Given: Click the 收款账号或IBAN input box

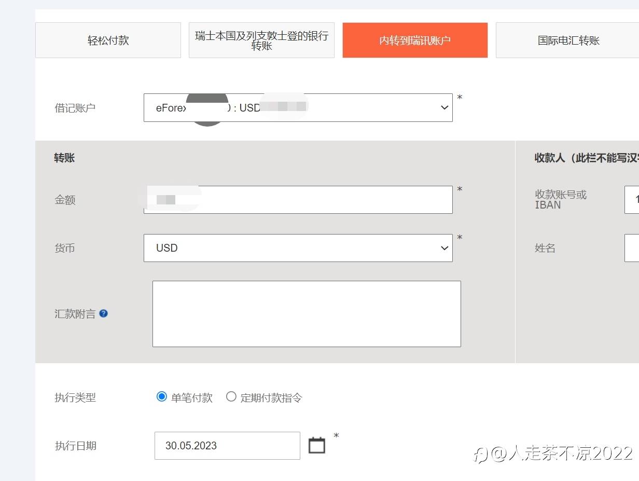Looking at the screenshot, I should click(632, 200).
